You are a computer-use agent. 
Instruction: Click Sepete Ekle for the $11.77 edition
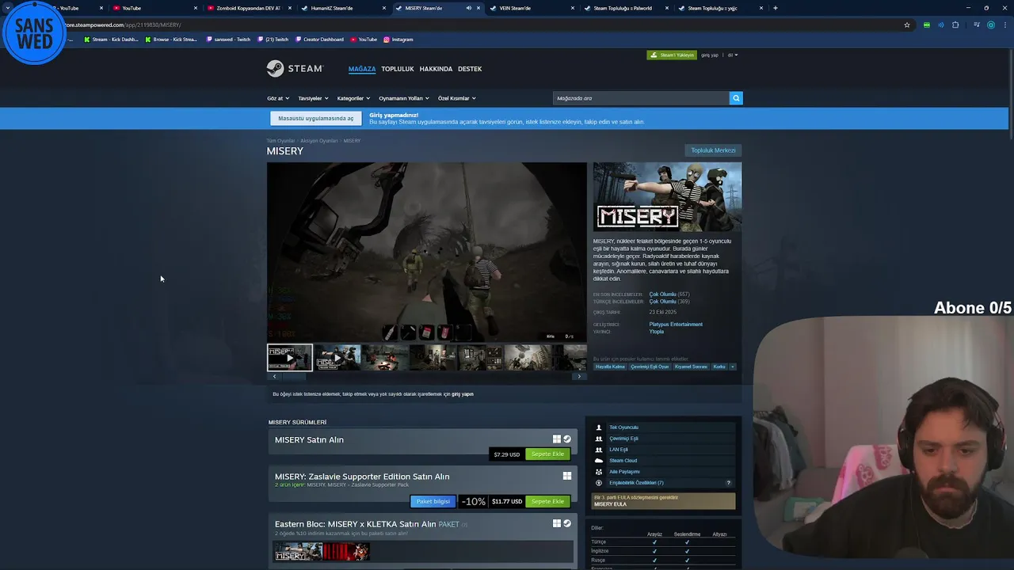click(547, 501)
